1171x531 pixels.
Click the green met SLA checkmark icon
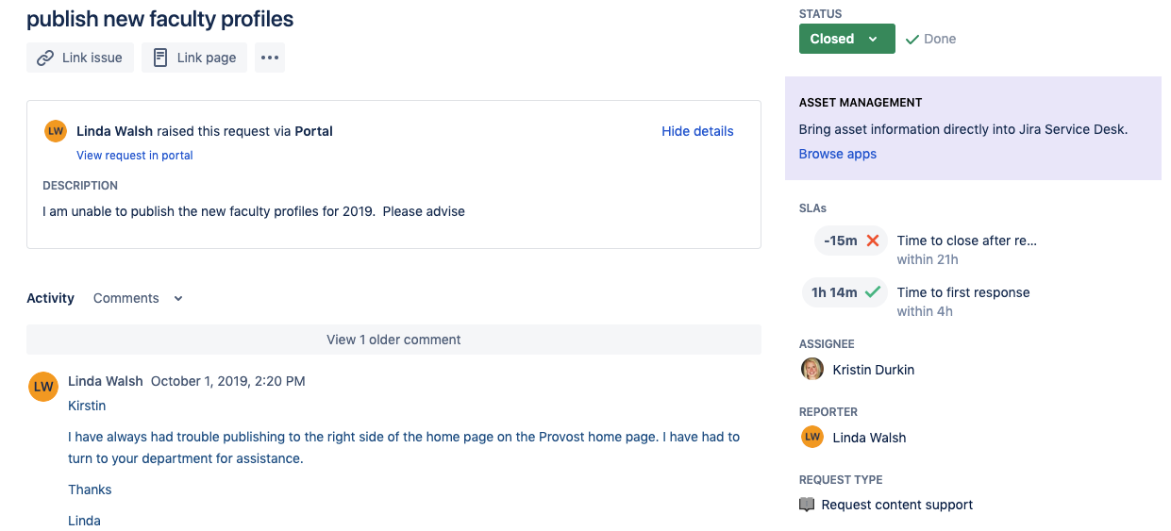[873, 292]
